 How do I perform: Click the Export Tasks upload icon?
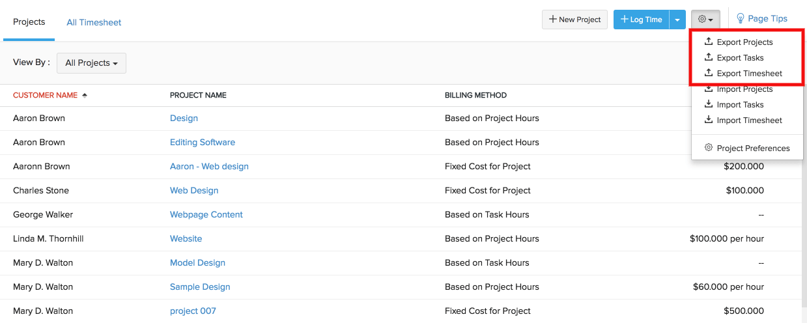(x=709, y=57)
